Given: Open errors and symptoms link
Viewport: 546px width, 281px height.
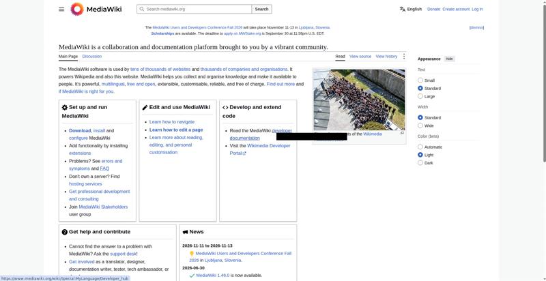Looking at the screenshot, I should point(96,165).
